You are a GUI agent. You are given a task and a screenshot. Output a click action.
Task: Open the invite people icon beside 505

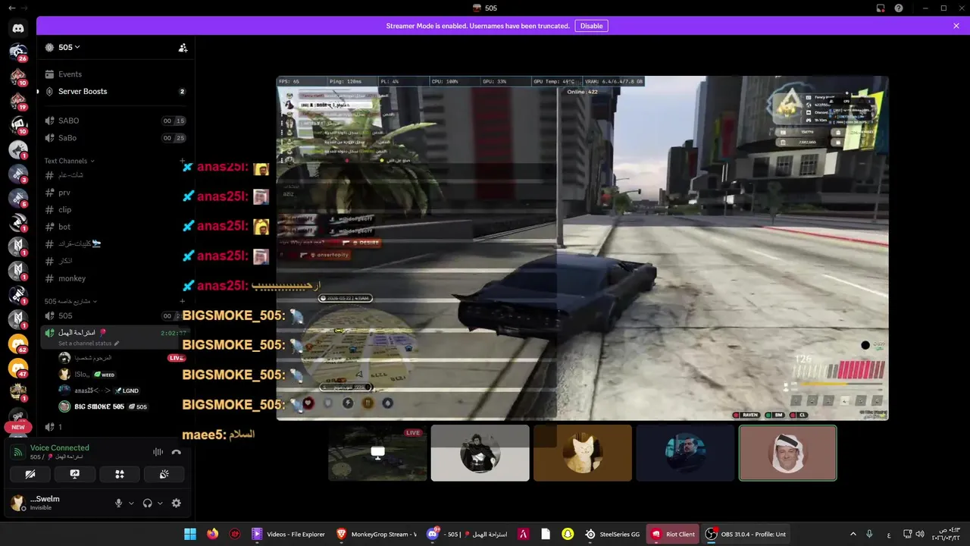click(x=183, y=48)
